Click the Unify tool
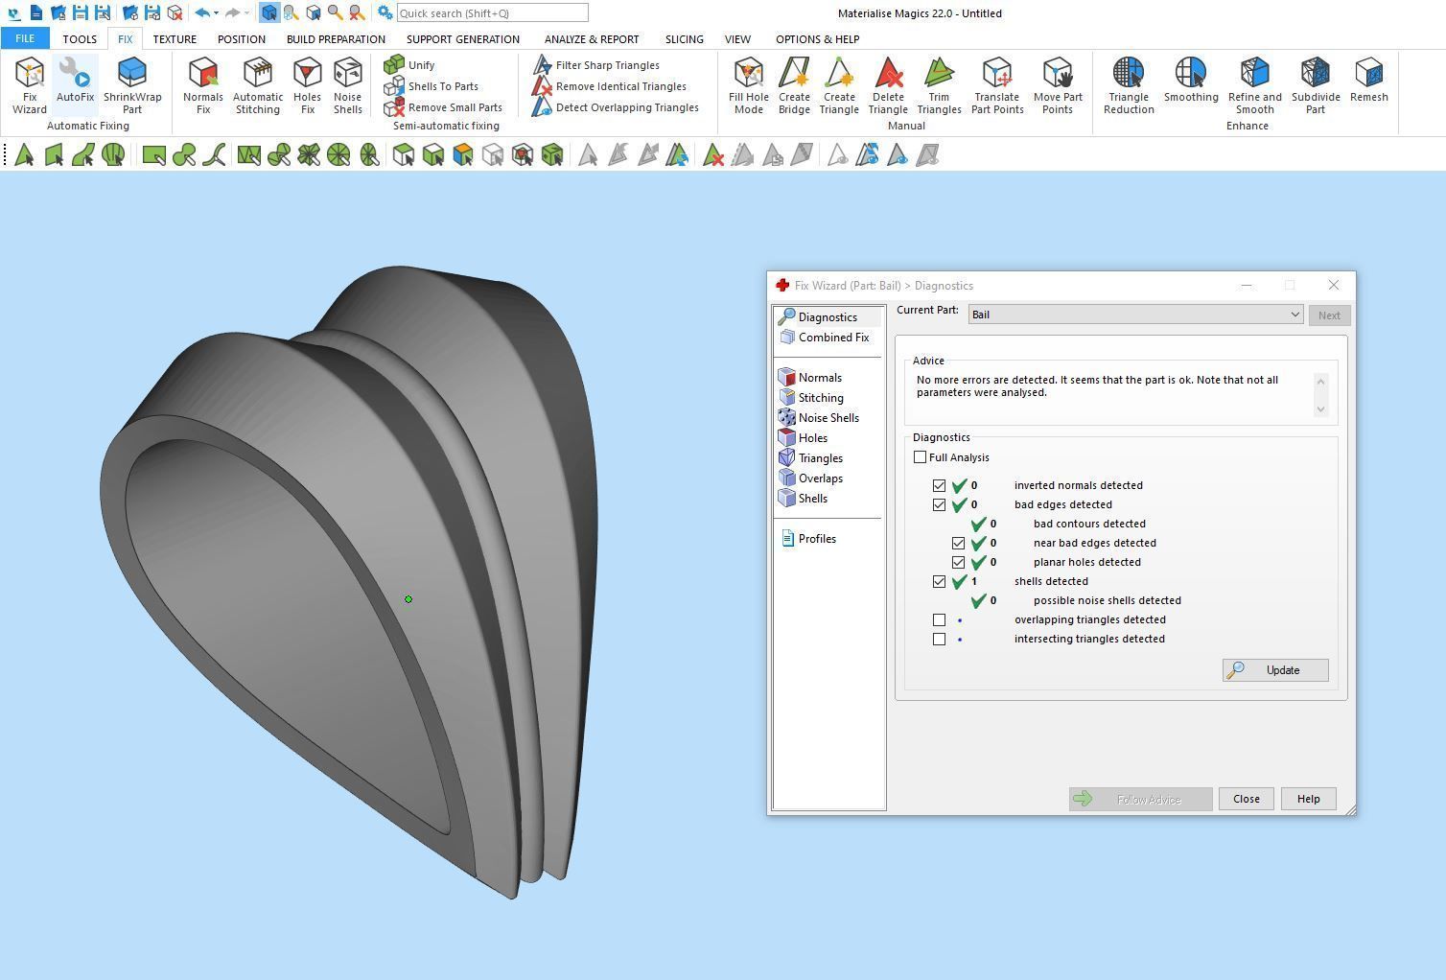Viewport: 1446px width, 980px height. pyautogui.click(x=409, y=65)
